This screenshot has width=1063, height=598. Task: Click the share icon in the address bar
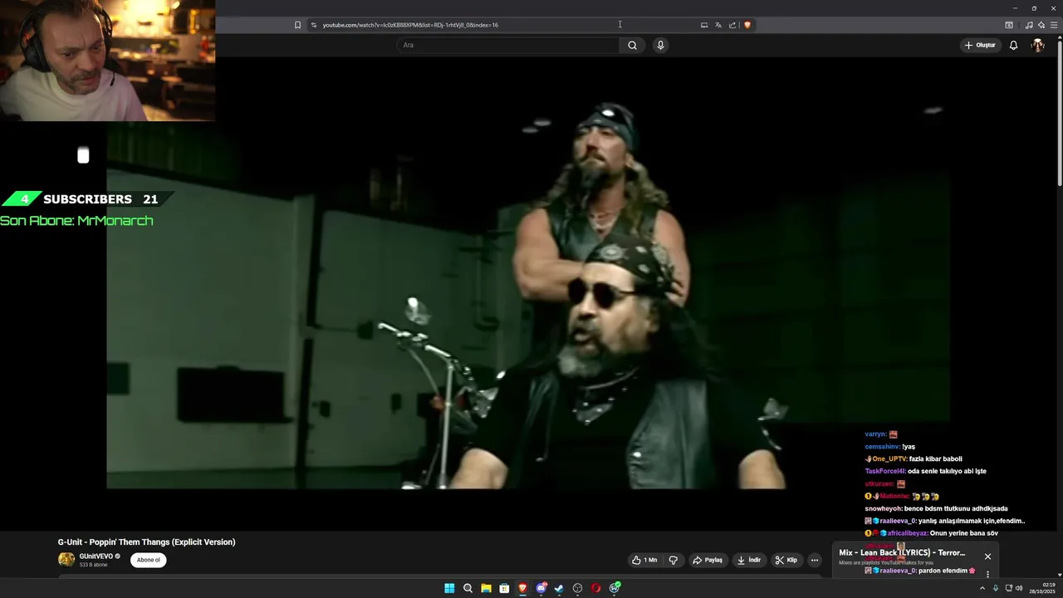(x=732, y=25)
